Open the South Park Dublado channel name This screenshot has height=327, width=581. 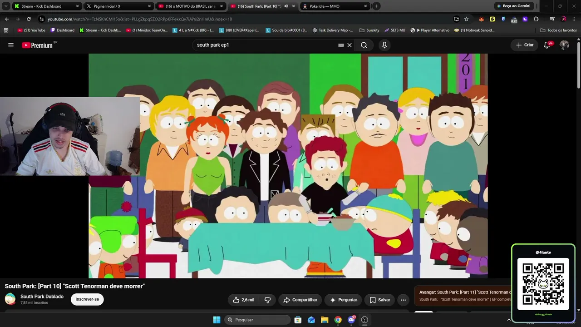[x=42, y=297]
